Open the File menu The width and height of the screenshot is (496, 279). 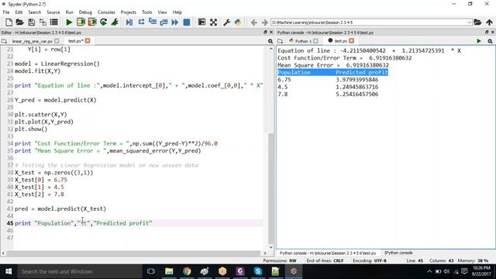pyautogui.click(x=6, y=12)
